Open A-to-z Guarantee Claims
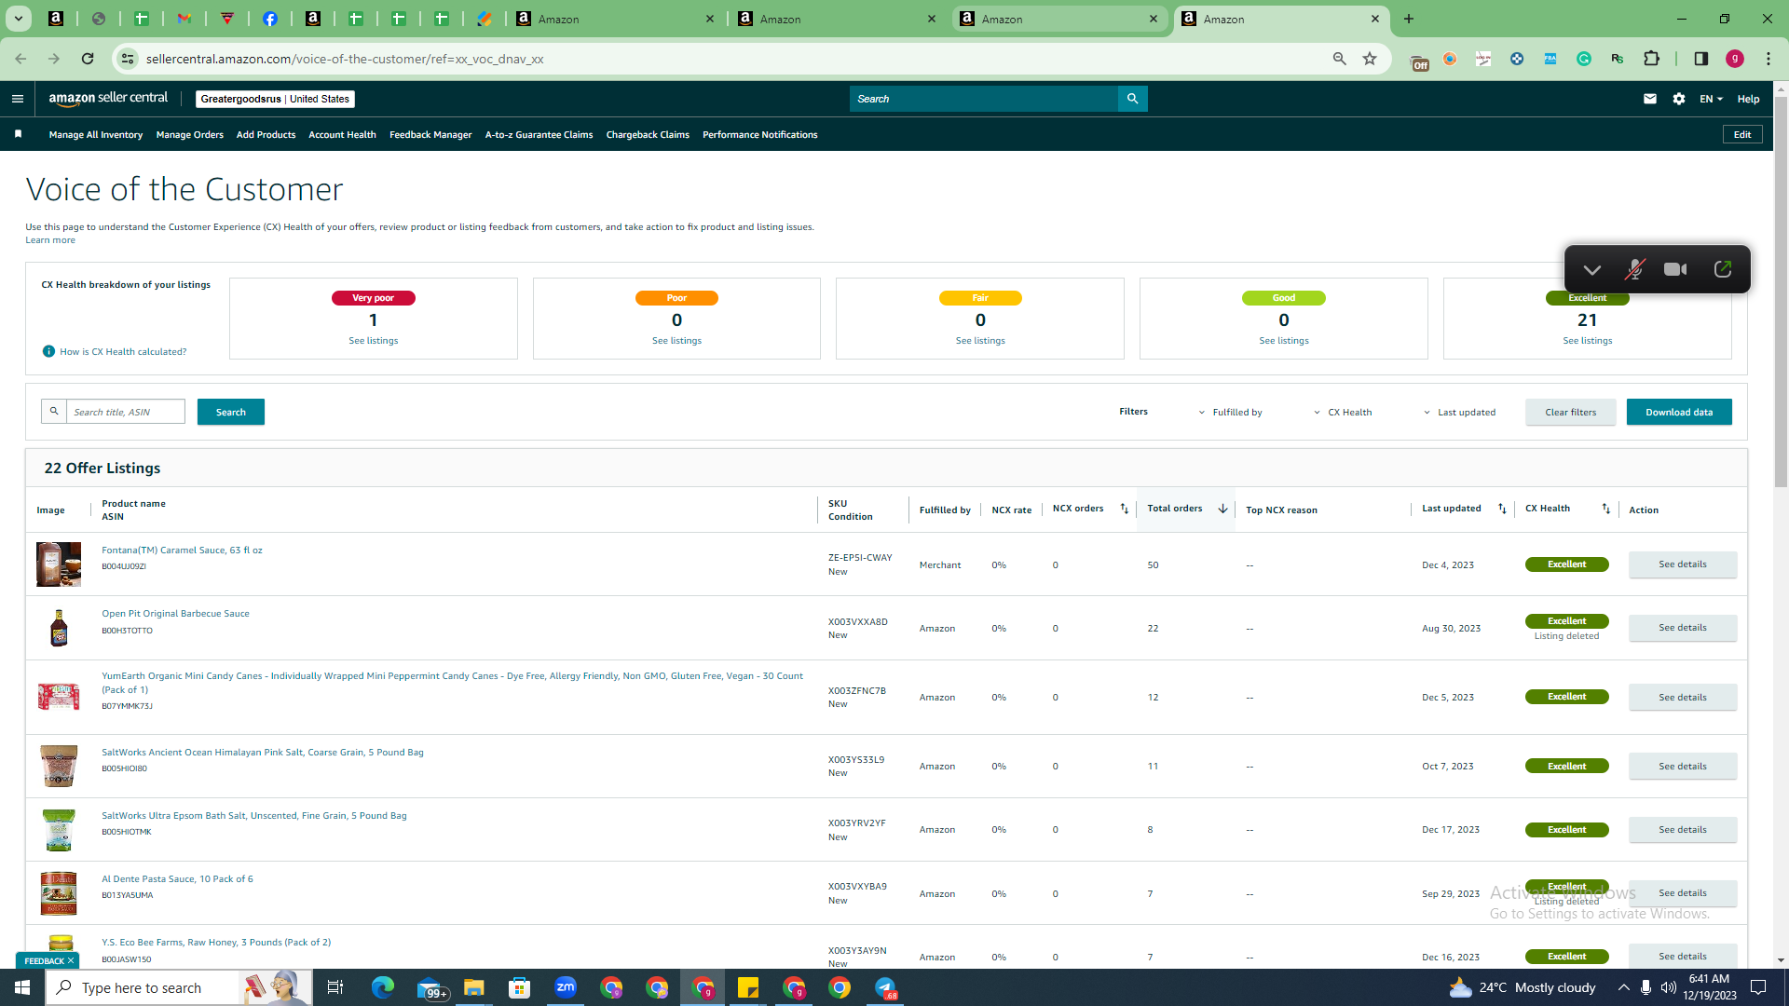The image size is (1789, 1006). point(539,135)
